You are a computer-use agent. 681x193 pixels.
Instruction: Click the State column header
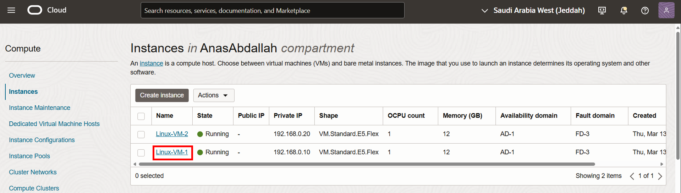(x=205, y=116)
